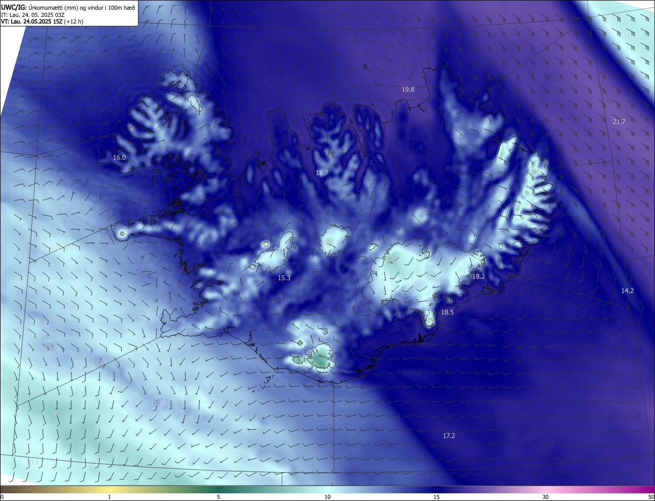Viewport: 655px width, 501px height.
Task: Click the colorbar label 1
Action: (x=110, y=497)
